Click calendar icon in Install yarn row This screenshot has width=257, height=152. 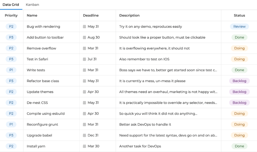click(x=84, y=146)
